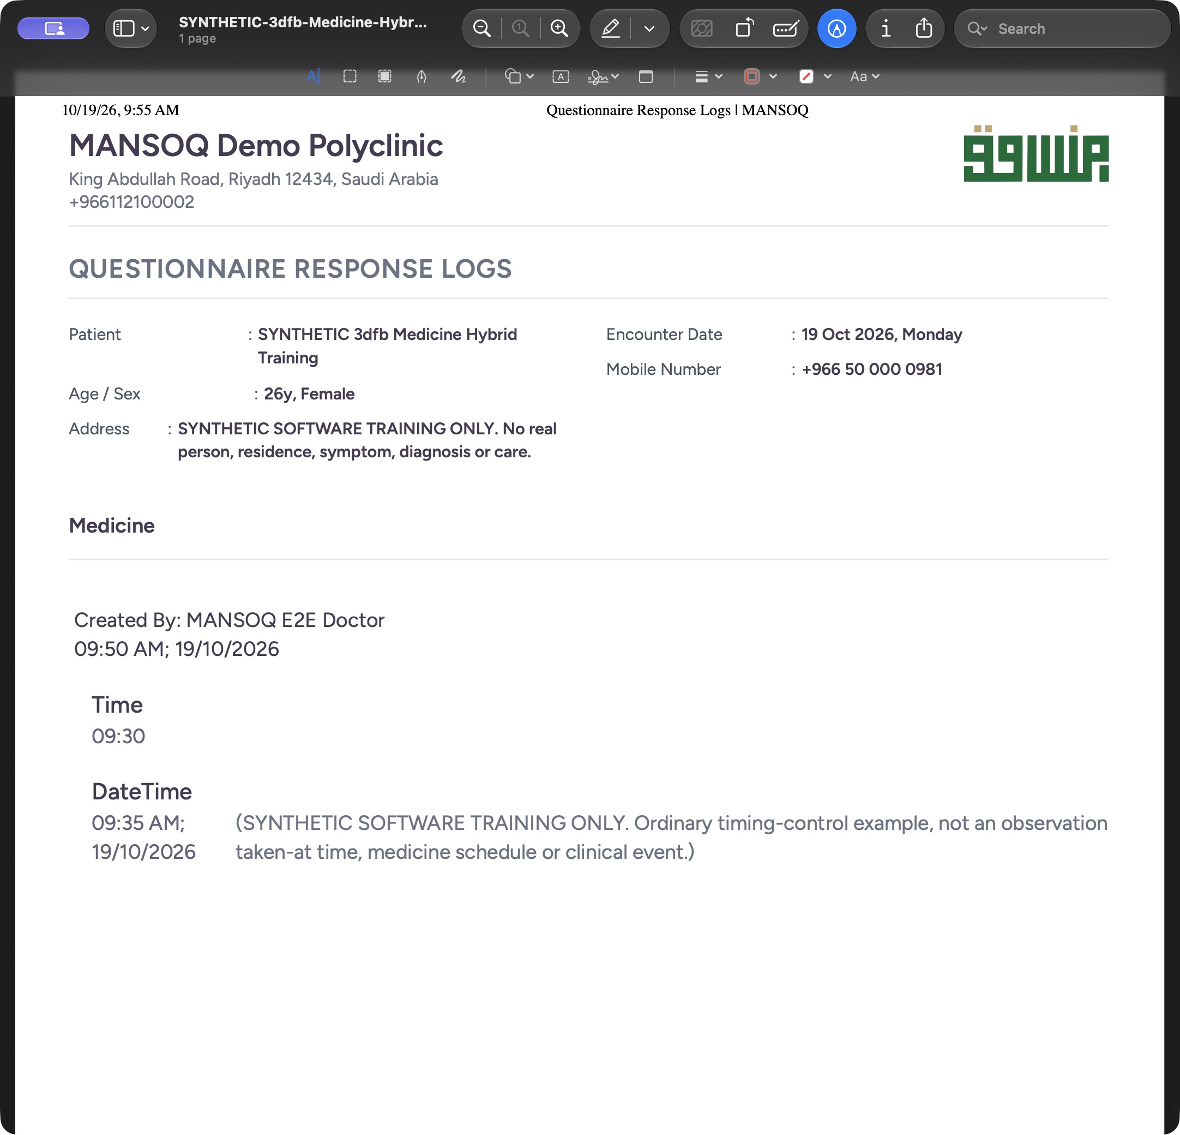Click into the Search field
Image resolution: width=1180 pixels, height=1135 pixels.
tap(1062, 28)
